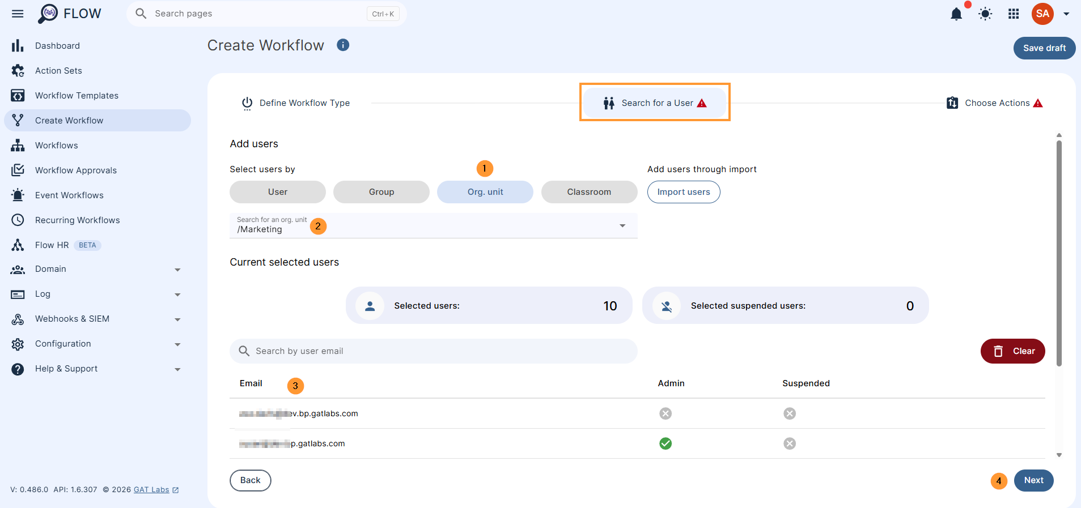Open the org. unit /Marketing dropdown

click(434, 225)
